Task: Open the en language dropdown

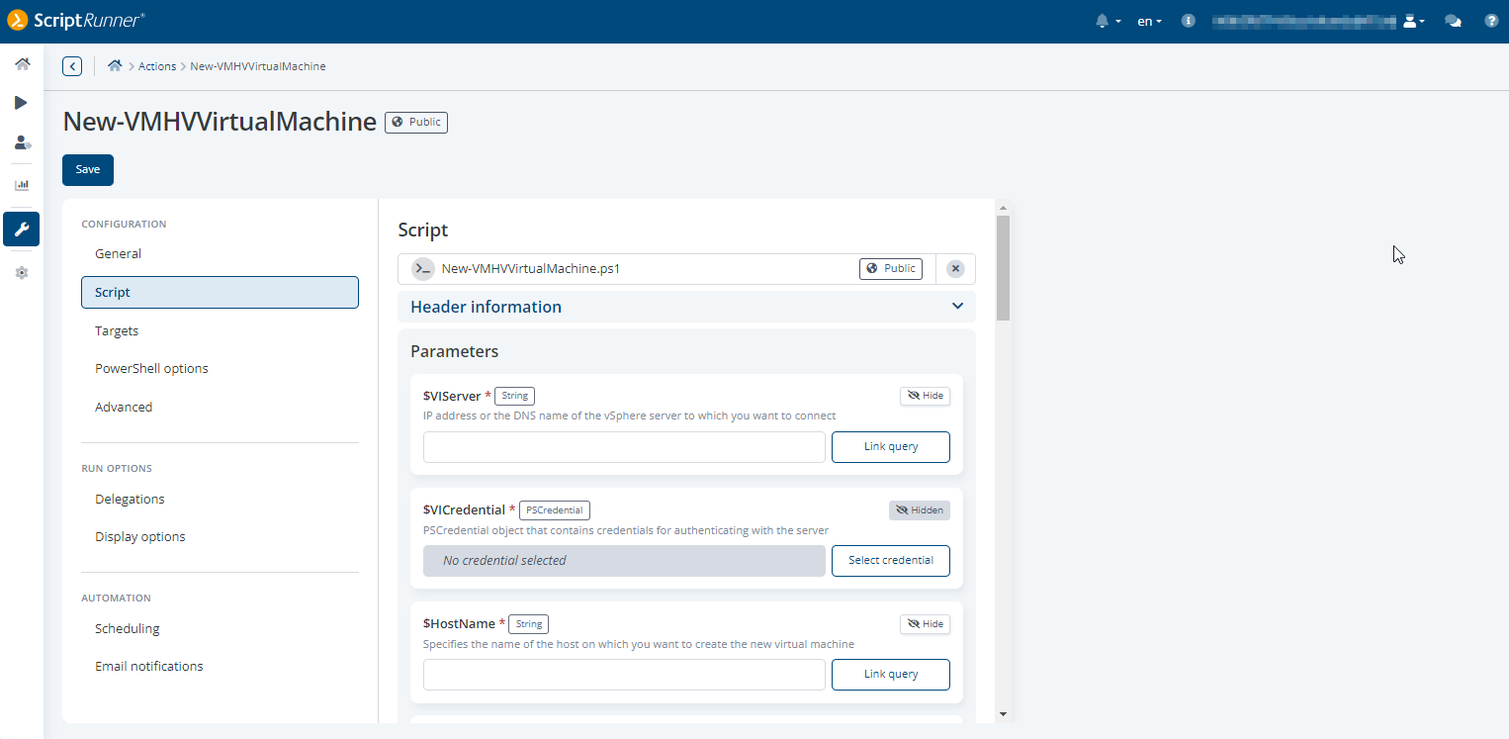Action: tap(1149, 21)
